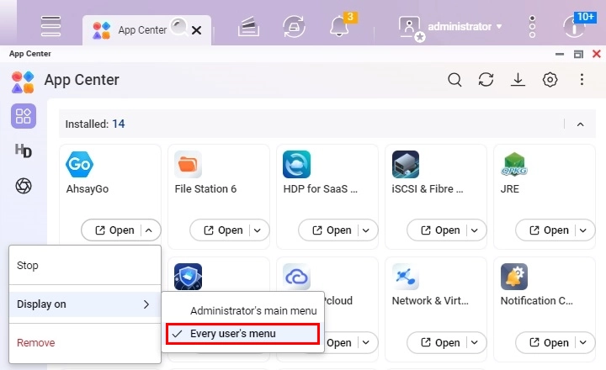606x370 pixels.
Task: Minimize the App Center window
Action: [560, 54]
